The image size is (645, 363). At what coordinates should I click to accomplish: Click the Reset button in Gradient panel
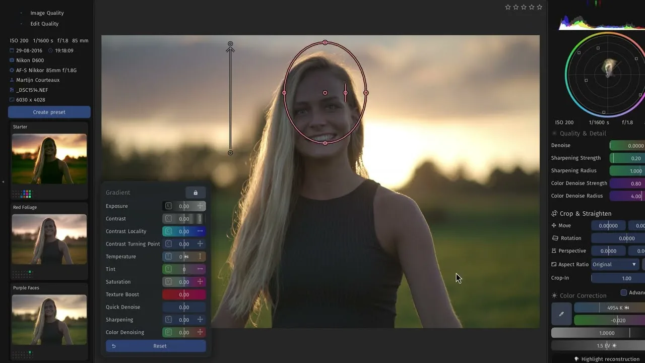tap(156, 346)
